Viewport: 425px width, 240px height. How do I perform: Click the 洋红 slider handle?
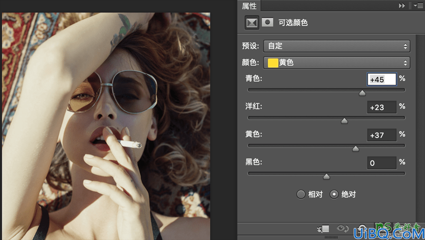tap(344, 121)
